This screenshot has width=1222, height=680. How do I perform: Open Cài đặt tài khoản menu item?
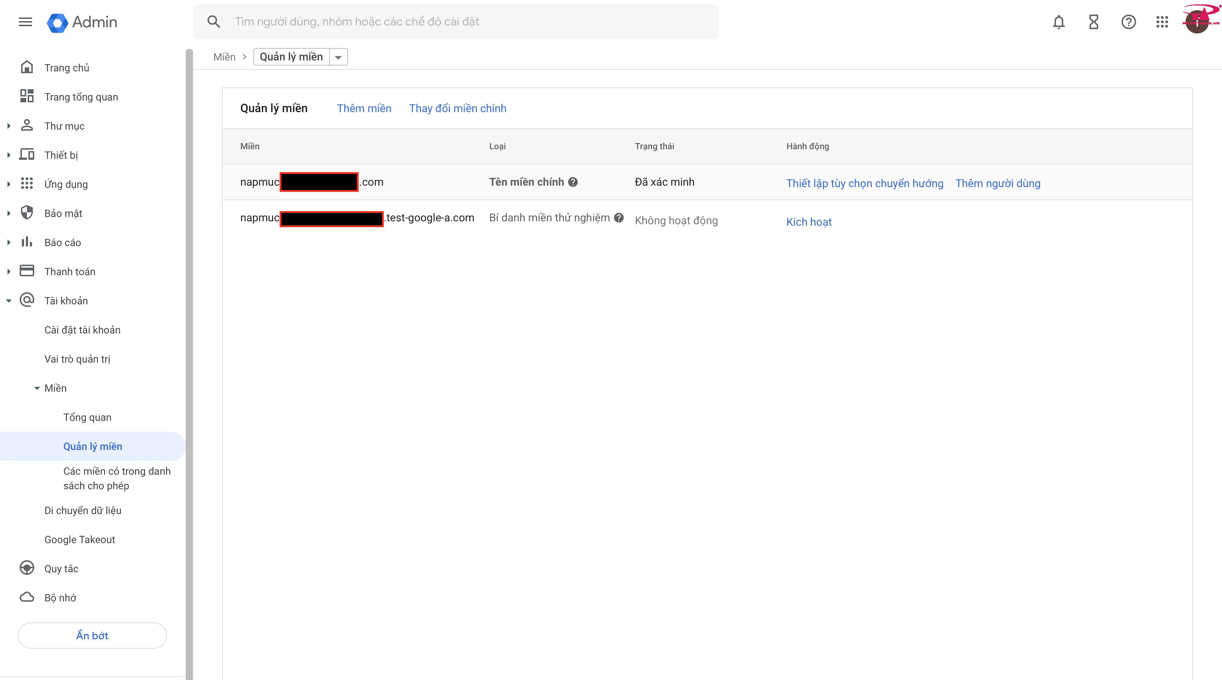[x=83, y=329]
